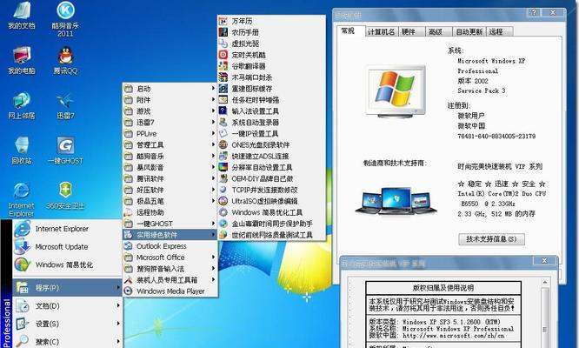Switch to 常规 tab
Image resolution: width=579 pixels, height=348 pixels.
pos(351,30)
